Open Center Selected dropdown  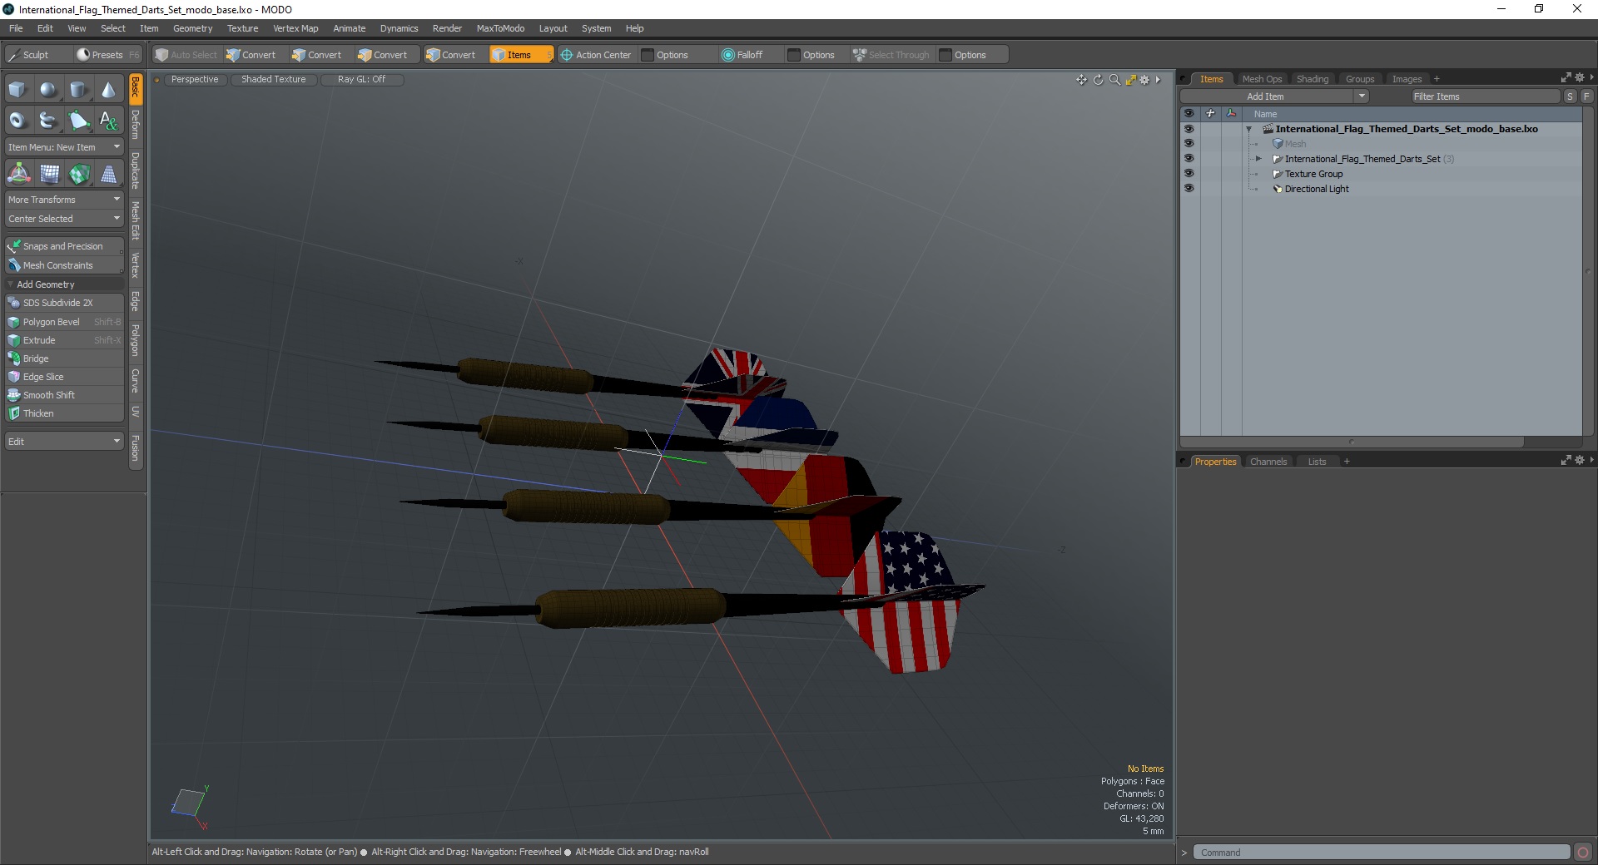coord(64,219)
